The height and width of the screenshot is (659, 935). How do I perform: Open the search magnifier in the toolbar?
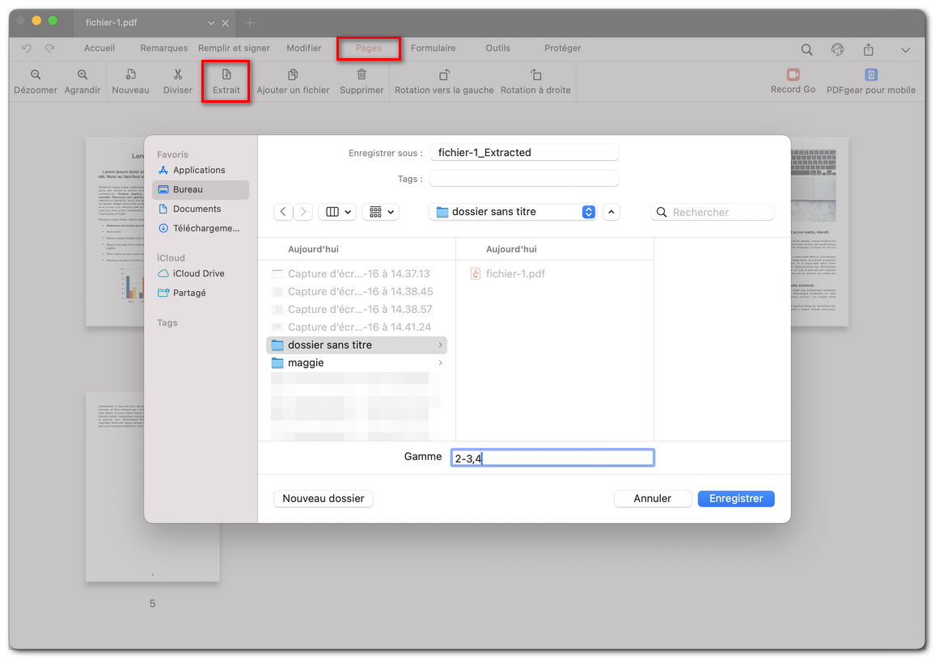pyautogui.click(x=806, y=49)
